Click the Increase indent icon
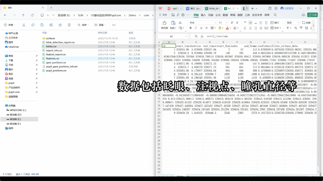This screenshot has width=323, height=181. (x=266, y=23)
